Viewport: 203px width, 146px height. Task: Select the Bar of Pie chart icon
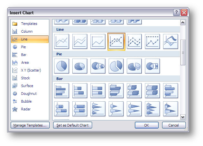point(152,66)
